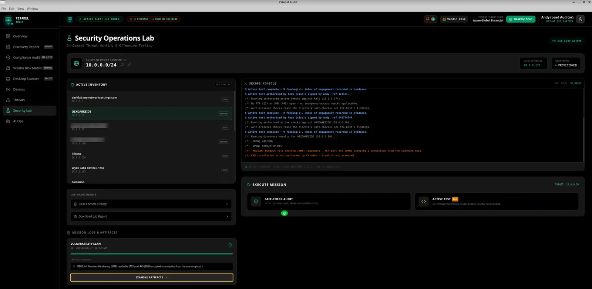Open the View menu

(x=21, y=8)
